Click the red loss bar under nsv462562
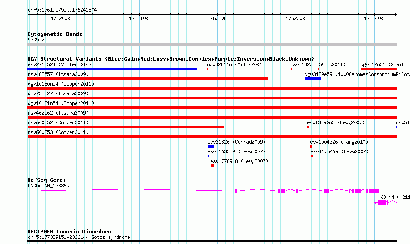 212,117
